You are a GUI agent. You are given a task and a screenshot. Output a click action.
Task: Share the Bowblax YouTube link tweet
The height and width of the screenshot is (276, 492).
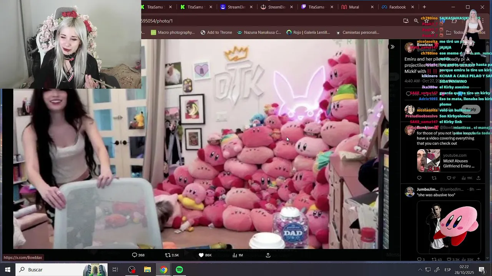(x=478, y=178)
